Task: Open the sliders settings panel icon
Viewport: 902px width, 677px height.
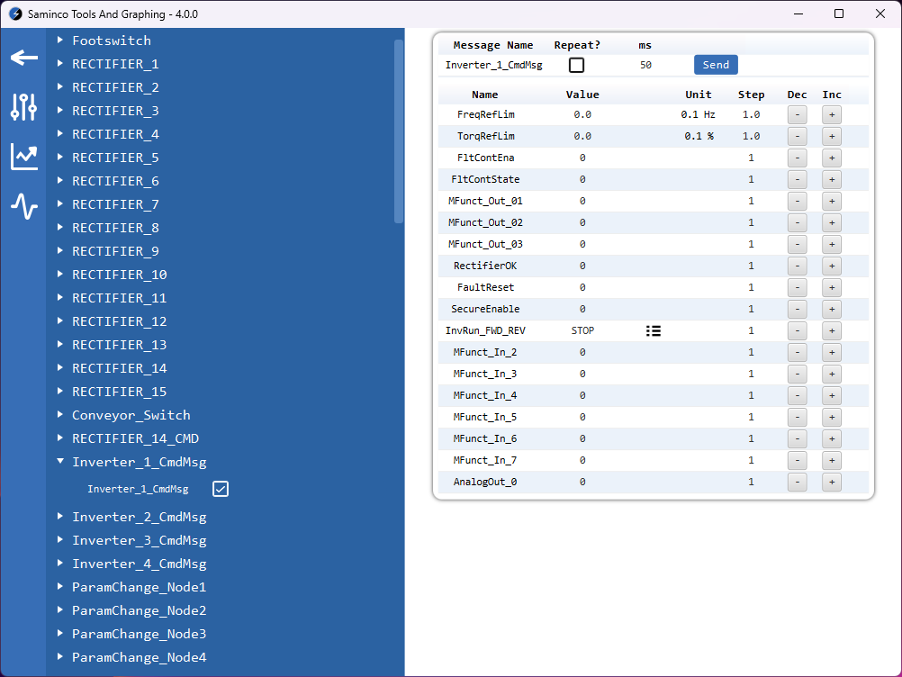Action: 23,107
